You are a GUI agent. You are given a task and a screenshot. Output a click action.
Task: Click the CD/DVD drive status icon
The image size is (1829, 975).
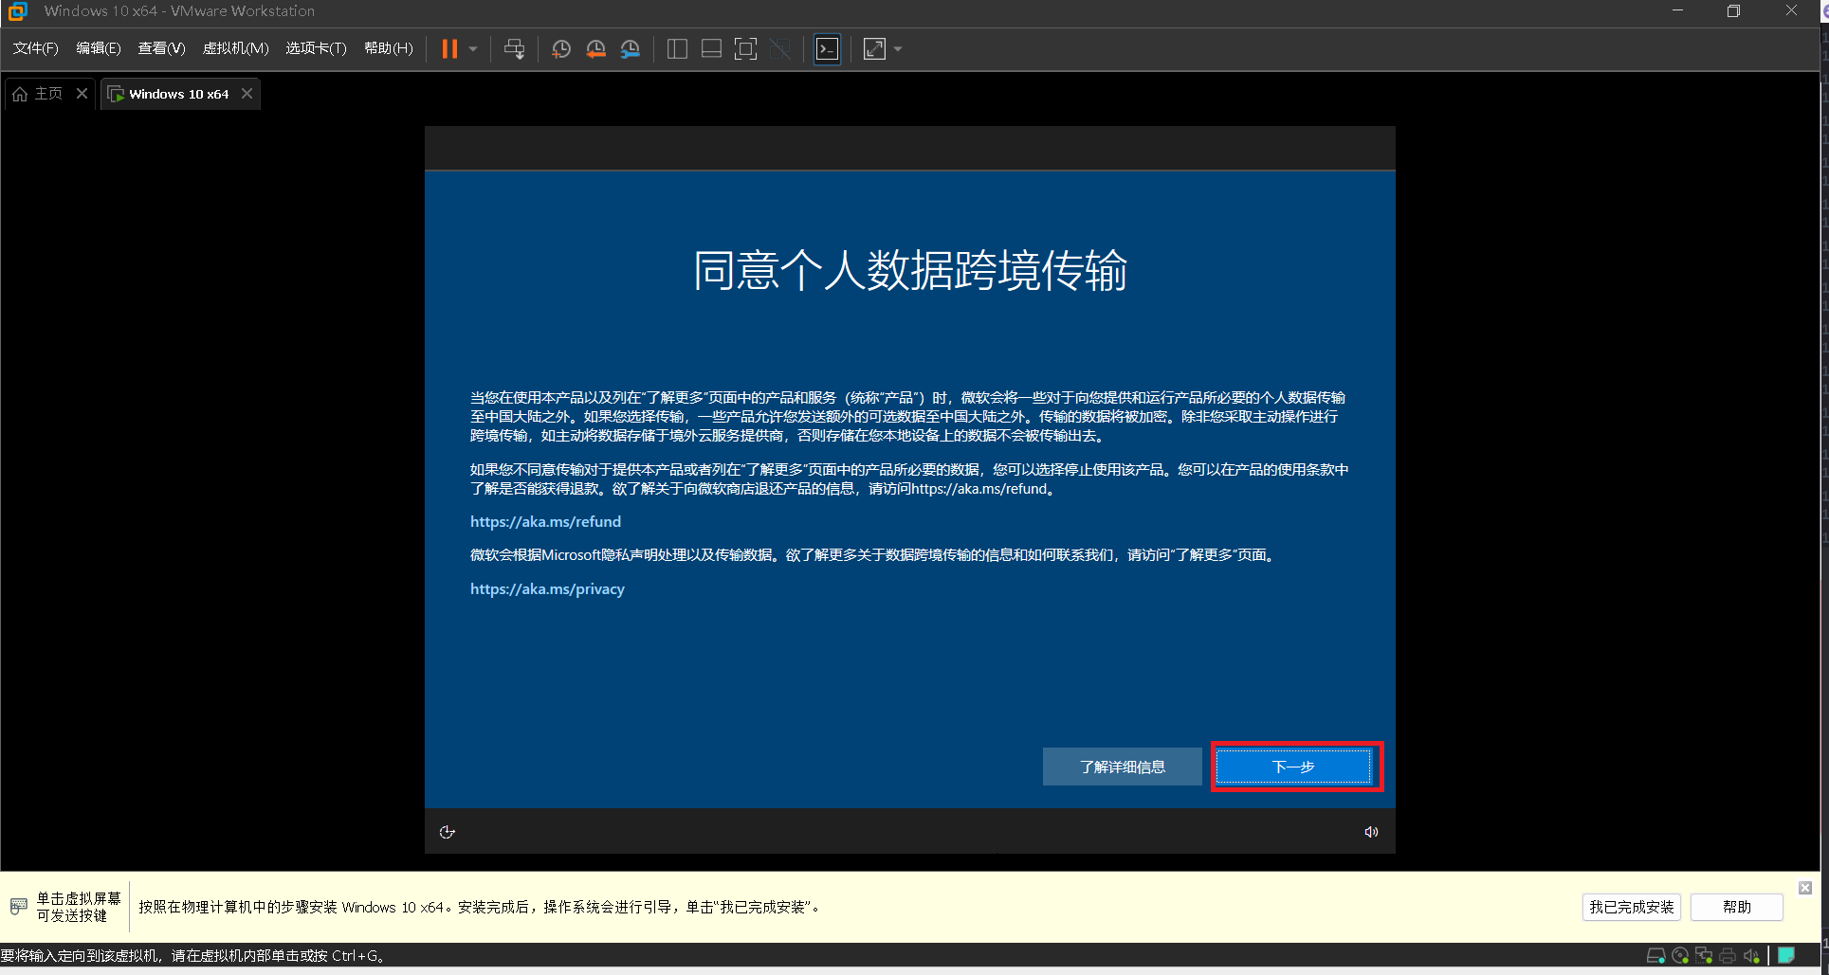tap(1680, 955)
